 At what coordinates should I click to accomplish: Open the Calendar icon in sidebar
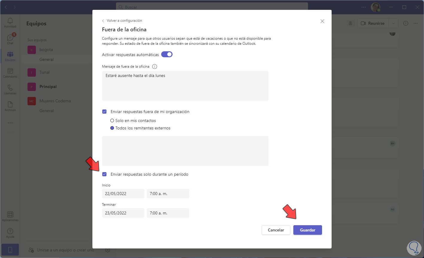pos(10,72)
